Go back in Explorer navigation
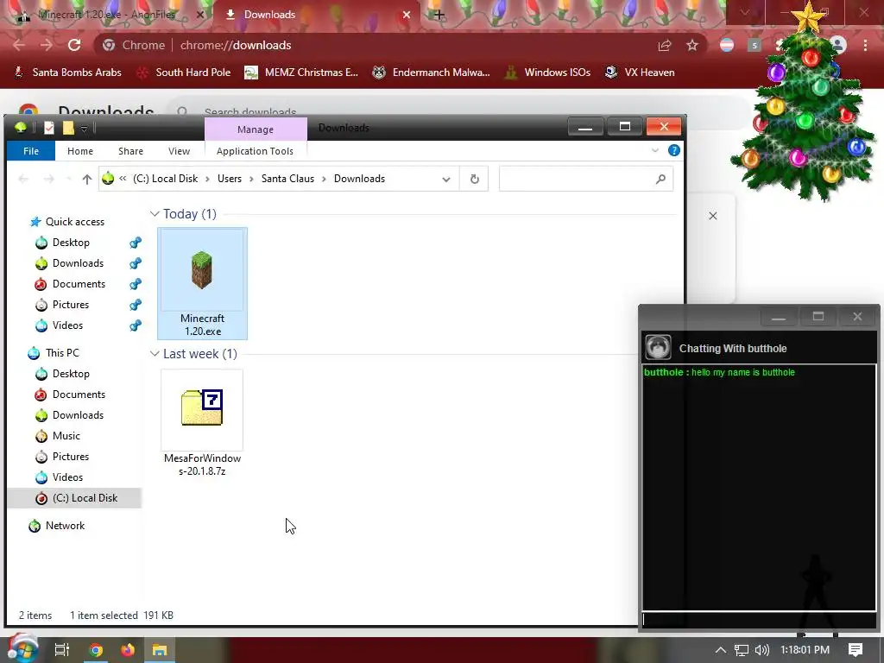Screen dimensions: 884x663 pyautogui.click(x=23, y=180)
